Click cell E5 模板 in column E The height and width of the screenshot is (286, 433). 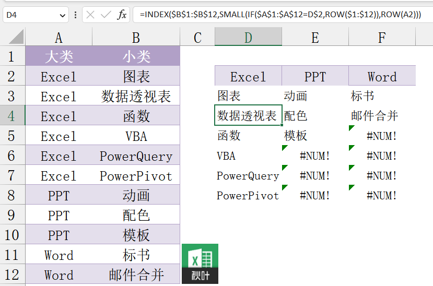(315, 135)
